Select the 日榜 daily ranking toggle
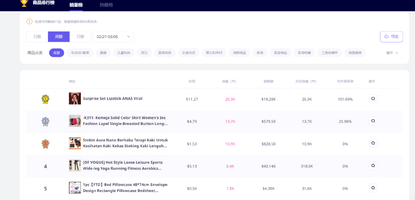 [37, 37]
